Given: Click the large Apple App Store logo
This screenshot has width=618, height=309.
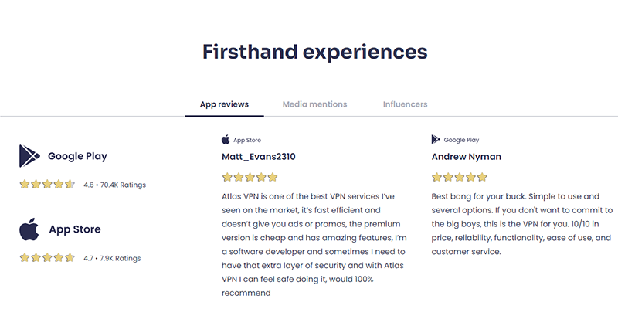Looking at the screenshot, I should 29,229.
